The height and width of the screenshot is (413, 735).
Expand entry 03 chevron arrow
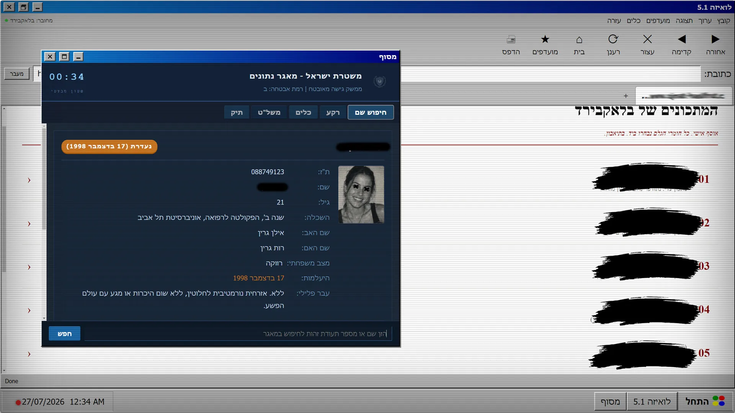[x=29, y=267]
